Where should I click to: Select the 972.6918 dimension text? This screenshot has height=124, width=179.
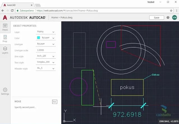click(x=127, y=114)
